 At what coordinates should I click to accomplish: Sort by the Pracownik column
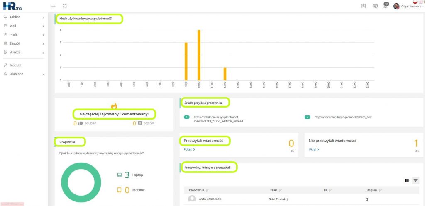tap(199, 190)
